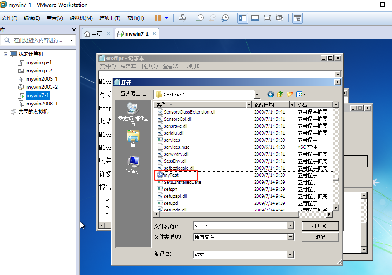Revert to previous snapshot icon
392x275 pixels.
[x=213, y=18]
